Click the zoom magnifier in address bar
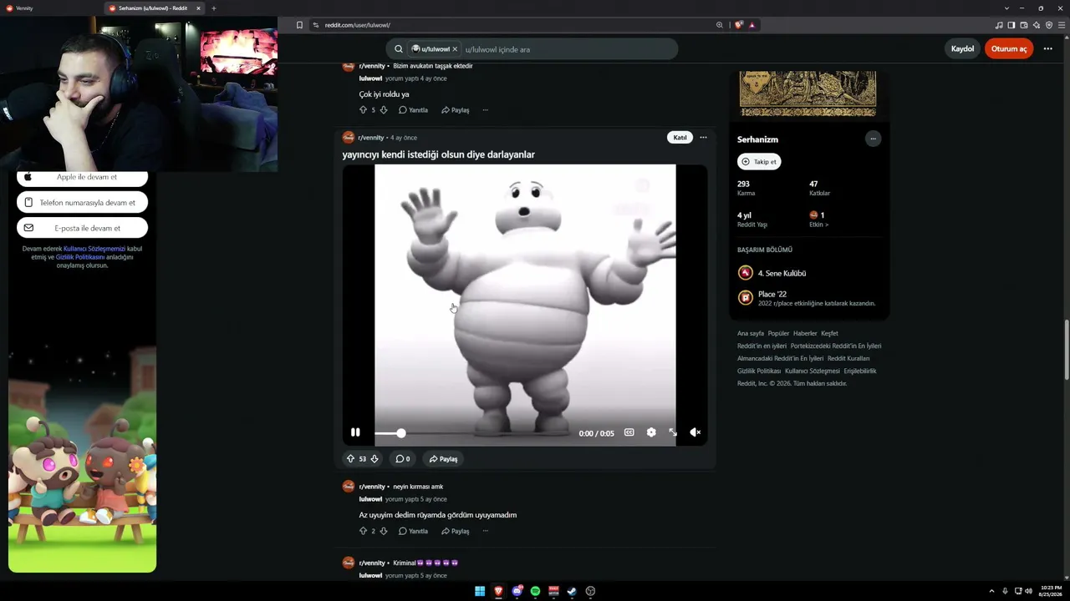 [x=719, y=25]
